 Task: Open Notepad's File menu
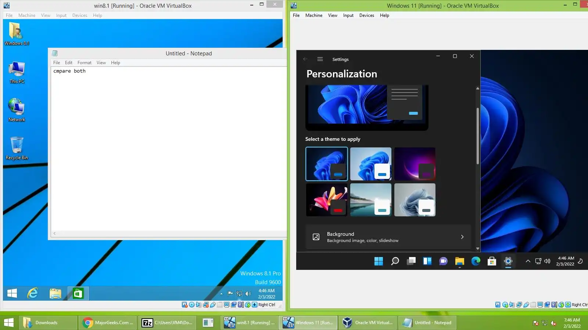(x=57, y=63)
